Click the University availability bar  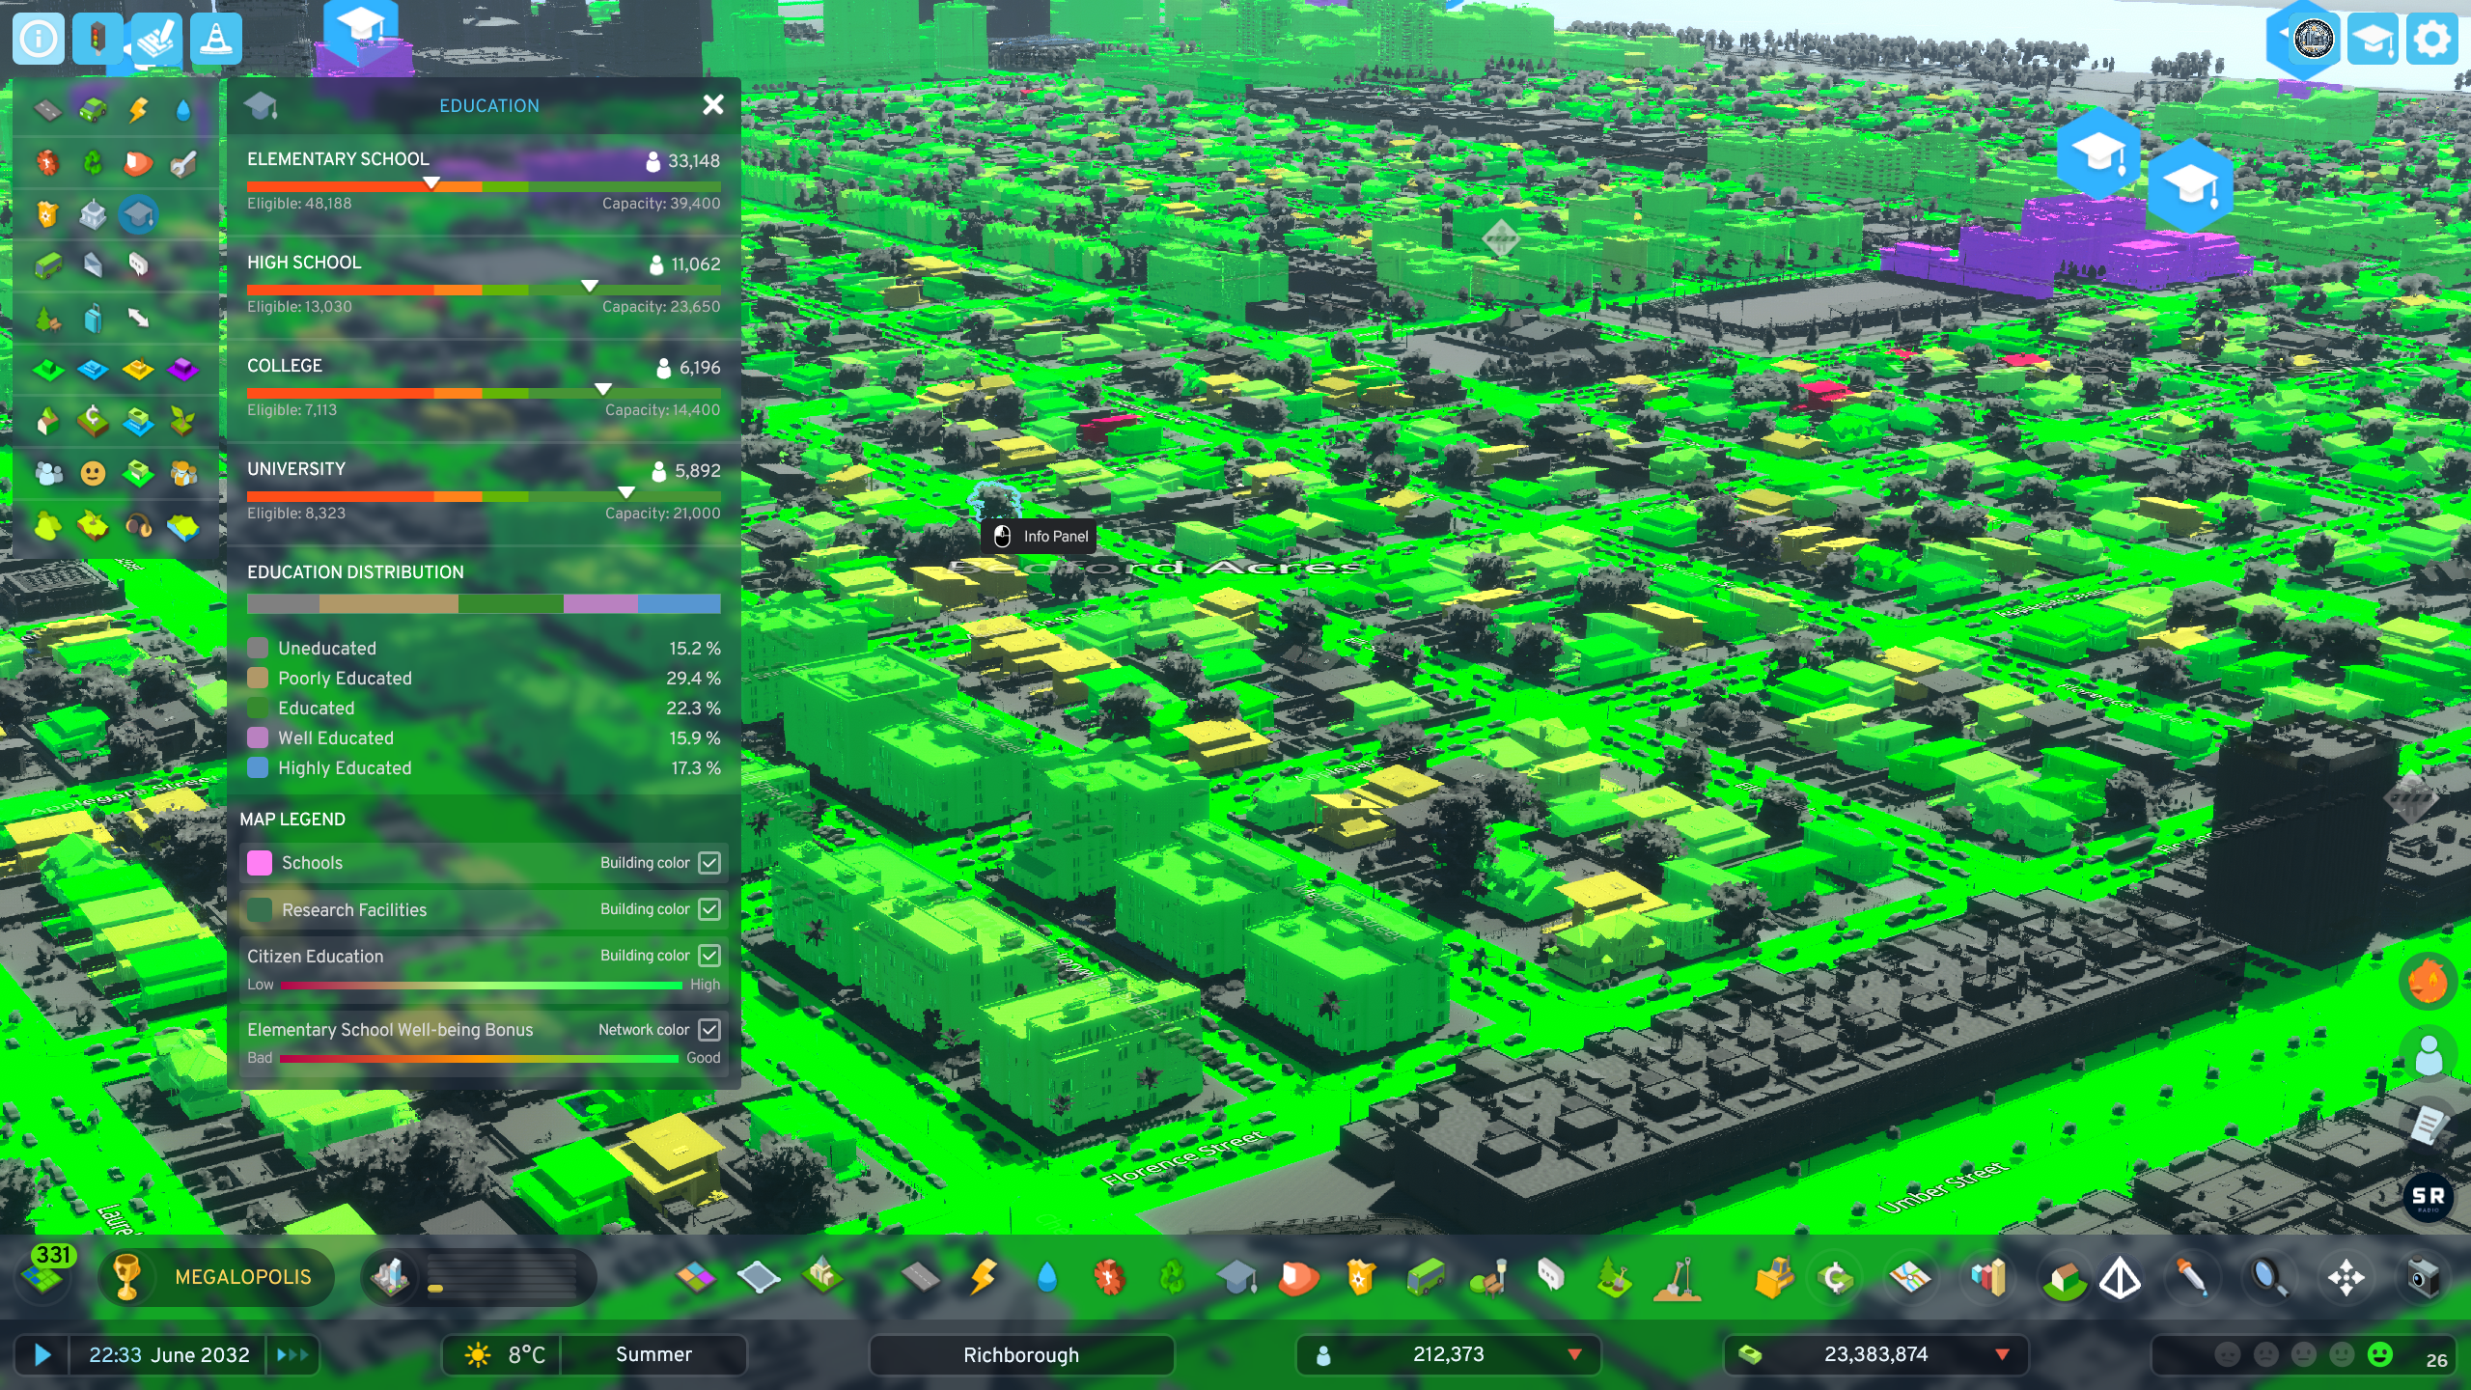click(x=484, y=496)
